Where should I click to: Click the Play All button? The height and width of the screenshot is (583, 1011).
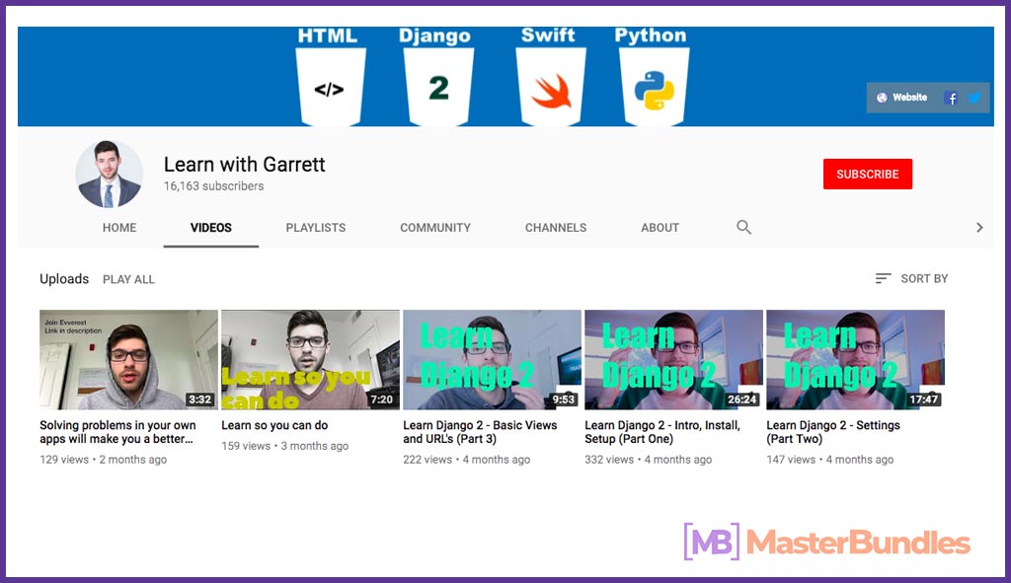[x=129, y=279]
